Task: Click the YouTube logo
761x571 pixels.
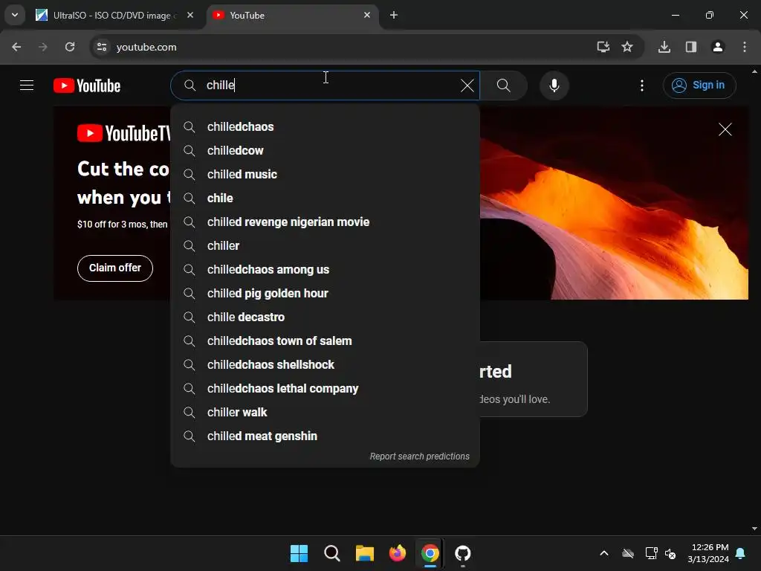Action: [x=87, y=86]
